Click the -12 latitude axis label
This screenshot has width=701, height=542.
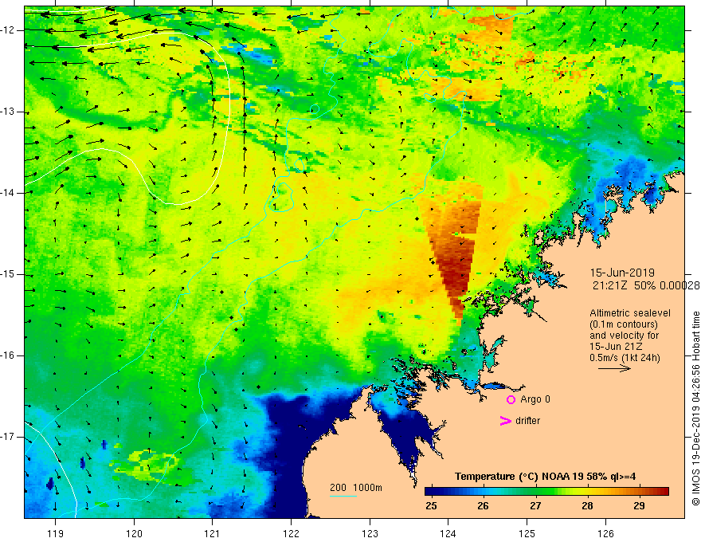pyautogui.click(x=8, y=30)
